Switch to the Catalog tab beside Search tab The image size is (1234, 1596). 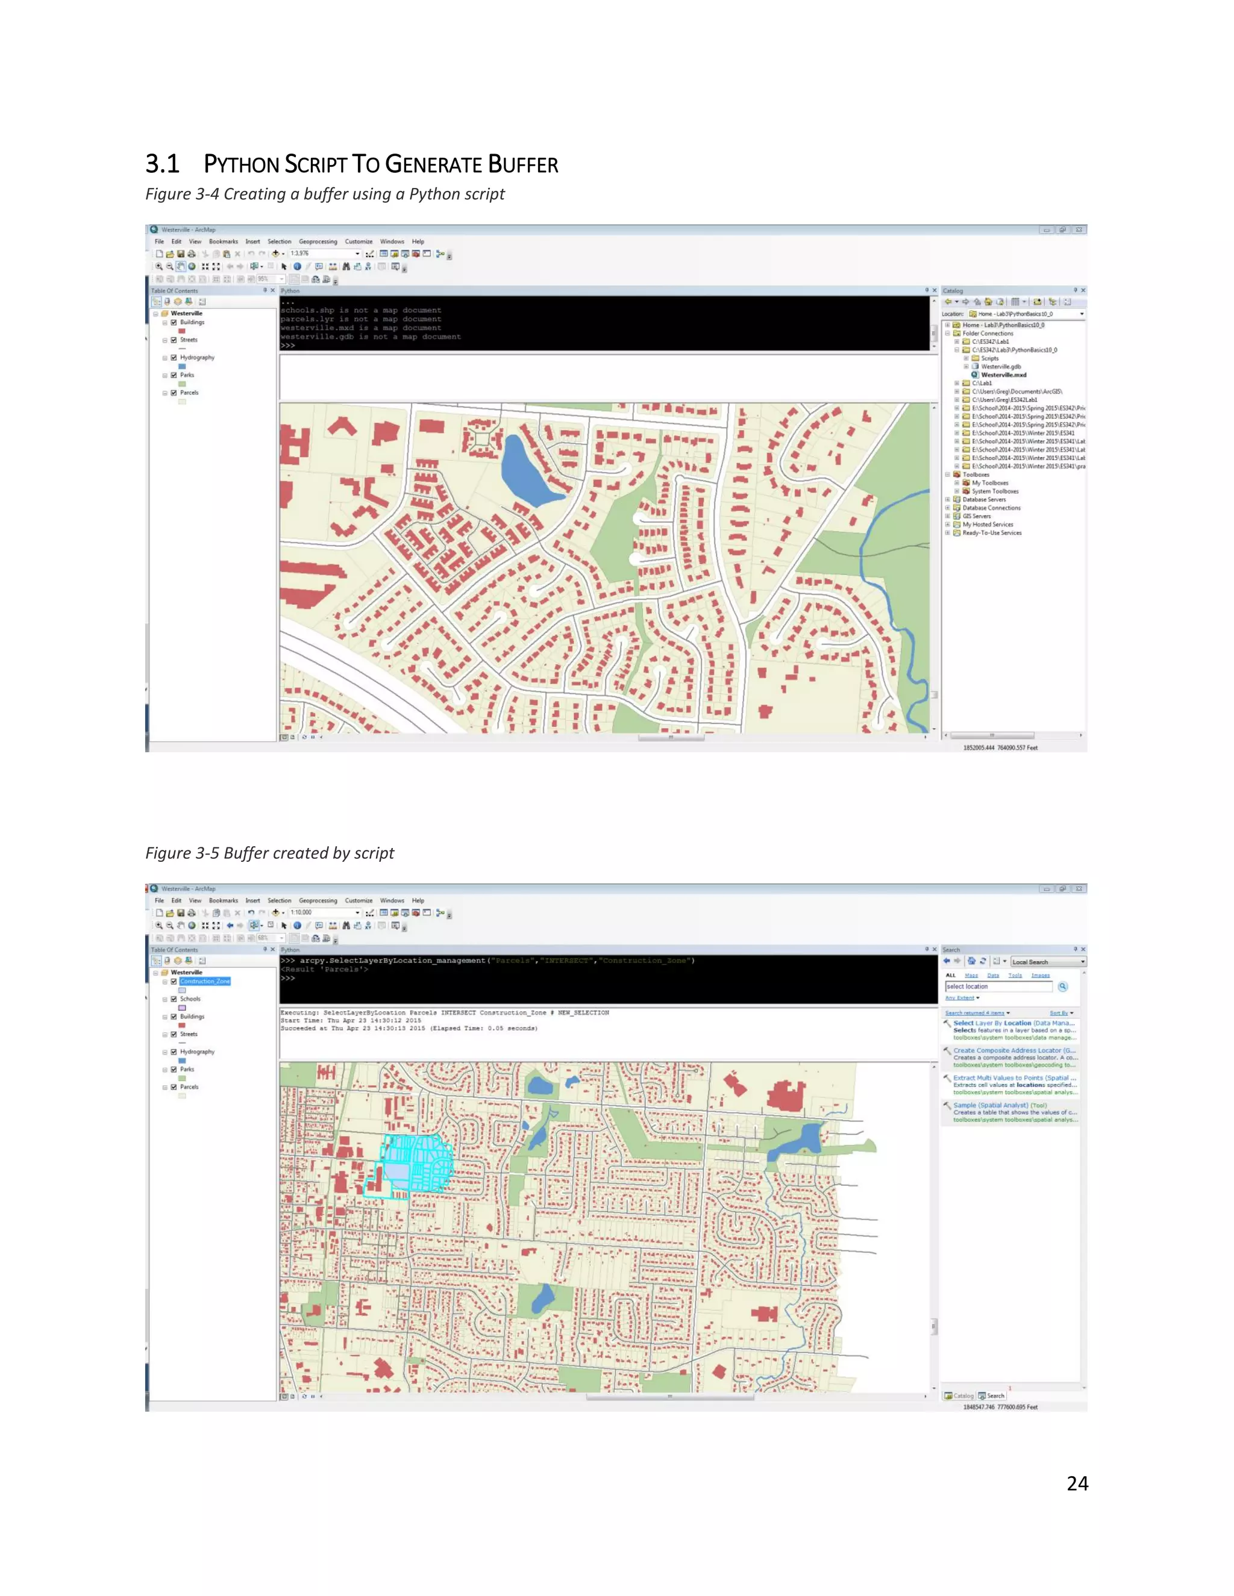click(x=959, y=1396)
